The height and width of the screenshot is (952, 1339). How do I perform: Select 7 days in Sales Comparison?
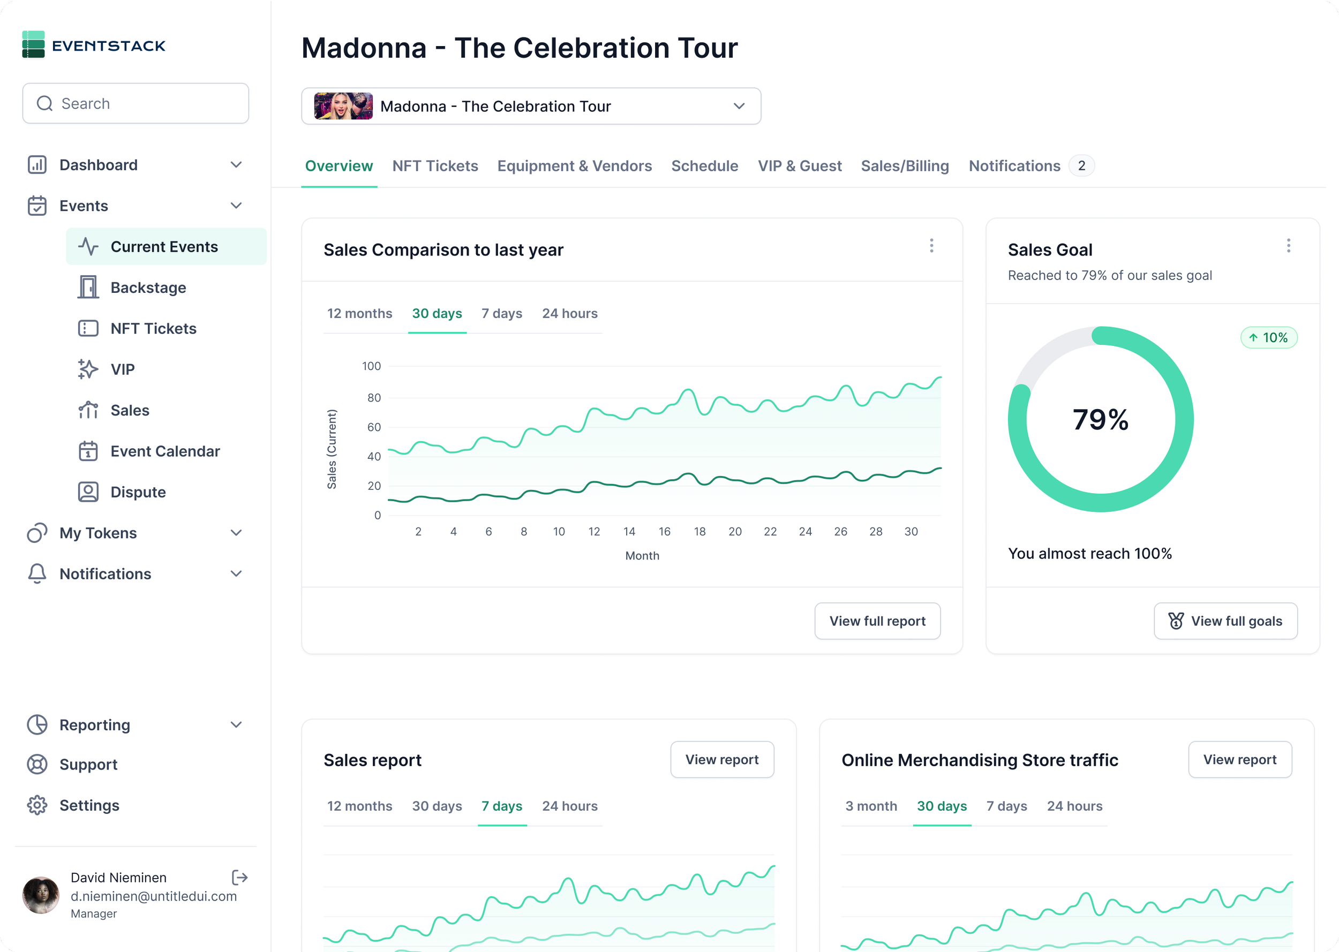tap(502, 314)
